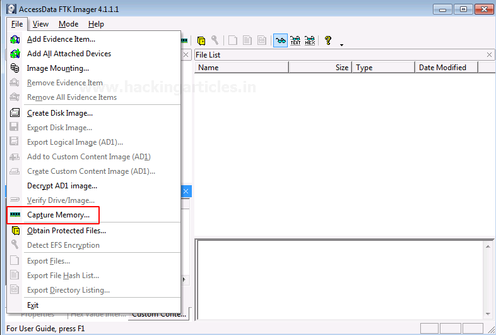Viewport: 496px width, 335px height.
Task: Click the Capture Memory chip icon
Action: (x=15, y=215)
